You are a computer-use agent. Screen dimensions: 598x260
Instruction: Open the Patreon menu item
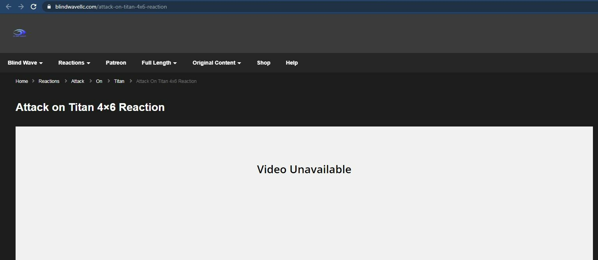[x=116, y=63]
